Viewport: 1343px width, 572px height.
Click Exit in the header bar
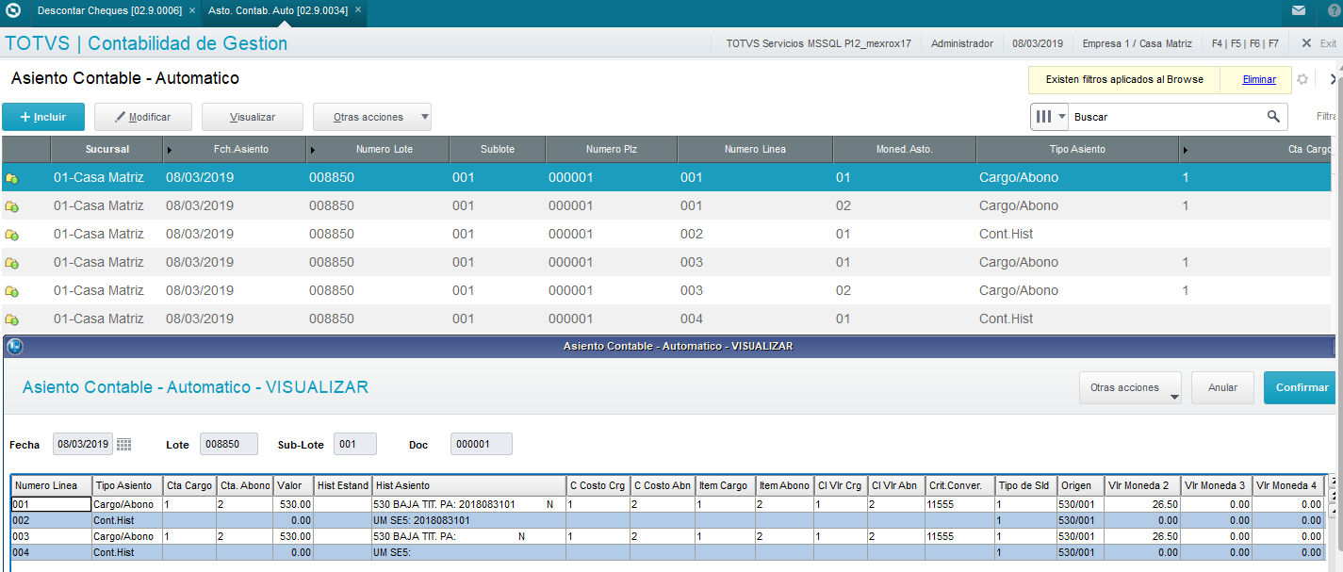1319,43
